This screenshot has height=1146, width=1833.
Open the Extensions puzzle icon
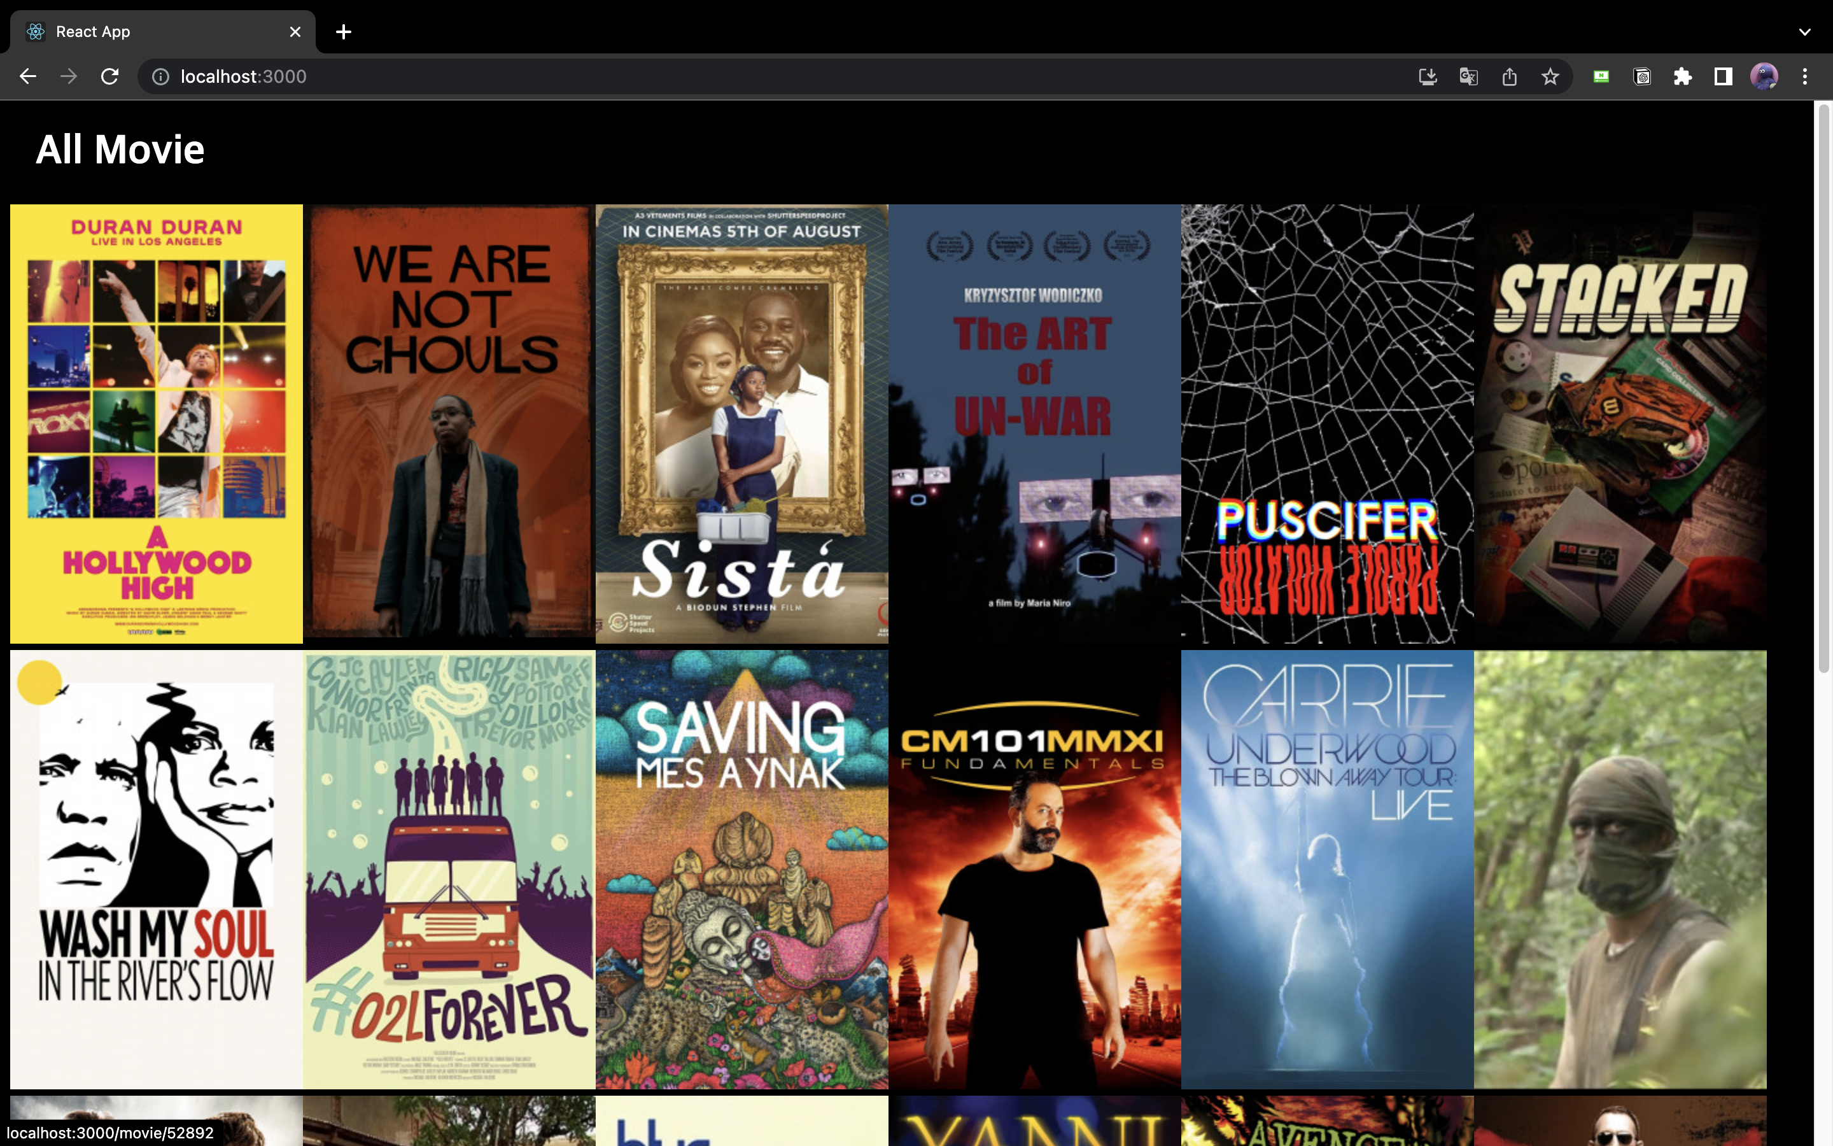(x=1682, y=76)
